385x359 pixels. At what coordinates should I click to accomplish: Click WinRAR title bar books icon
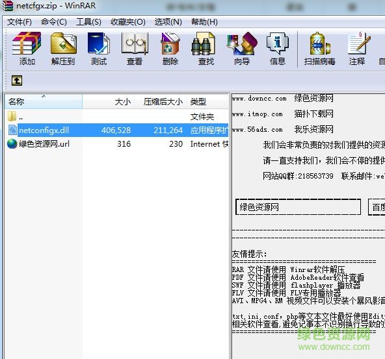[8, 6]
